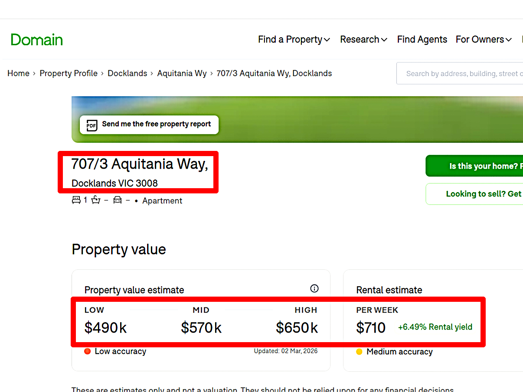Open Find Agents in navigation
This screenshot has height=392, width=523.
click(x=422, y=39)
